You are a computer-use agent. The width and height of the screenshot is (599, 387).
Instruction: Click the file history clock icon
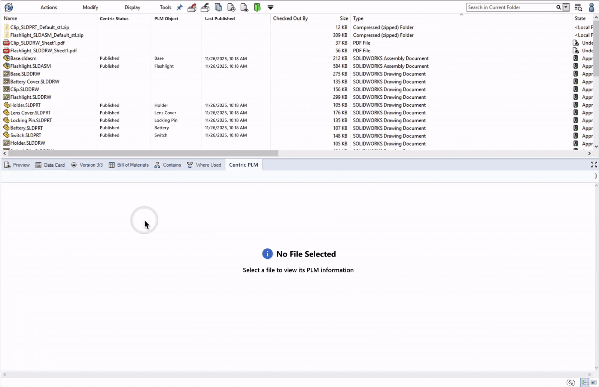pos(231,7)
